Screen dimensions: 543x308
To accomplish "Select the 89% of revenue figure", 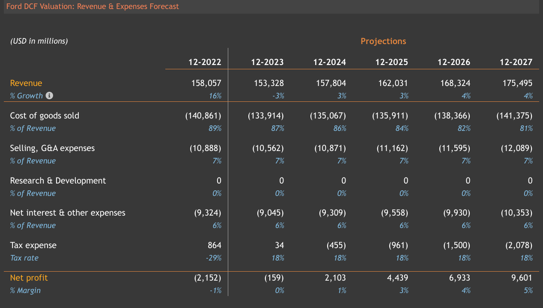I will tap(215, 128).
